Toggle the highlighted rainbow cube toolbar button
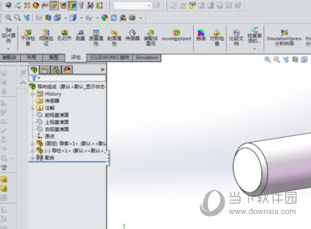The image size is (311, 229). (x=72, y=5)
